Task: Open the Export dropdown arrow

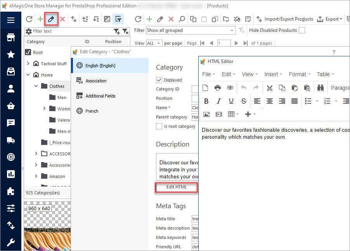Action: pos(341,19)
